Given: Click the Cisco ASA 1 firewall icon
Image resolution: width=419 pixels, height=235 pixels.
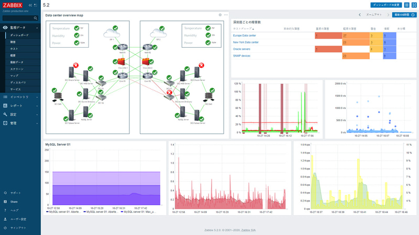Looking at the screenshot, I should point(121,62).
